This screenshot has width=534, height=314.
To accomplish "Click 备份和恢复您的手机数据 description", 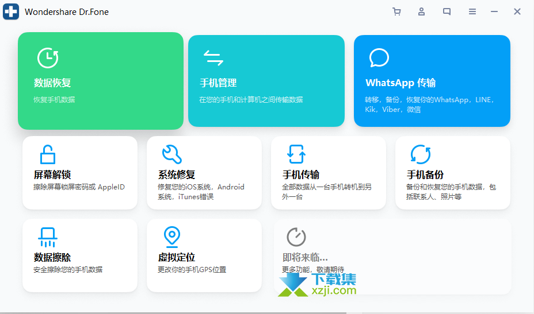I will 451,192.
